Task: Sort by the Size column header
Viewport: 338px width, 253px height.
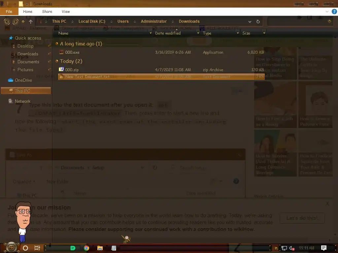Action: click(x=246, y=33)
